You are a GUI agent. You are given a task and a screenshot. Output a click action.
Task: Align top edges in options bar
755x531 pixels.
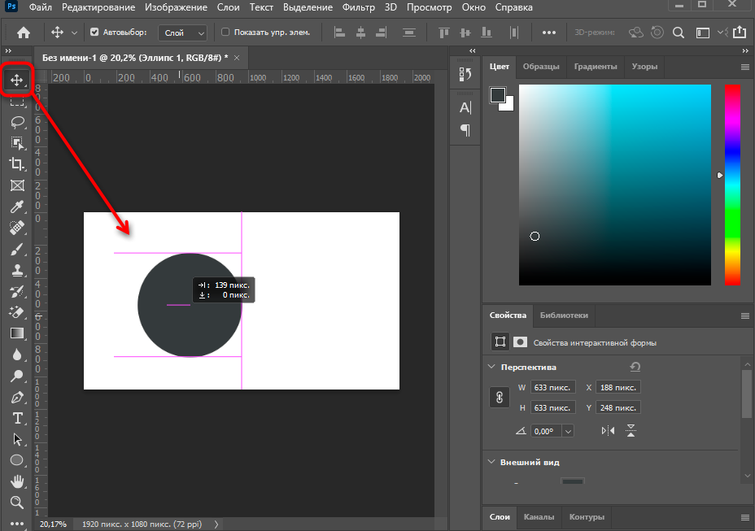pyautogui.click(x=444, y=33)
